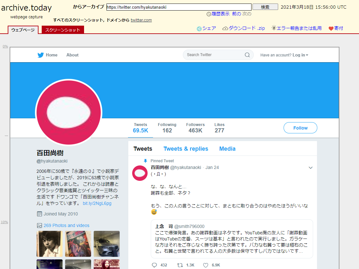Image resolution: width=359 pixels, height=269 pixels.
Task: Jump to the 10% page marker
Action: [x=4, y=222]
